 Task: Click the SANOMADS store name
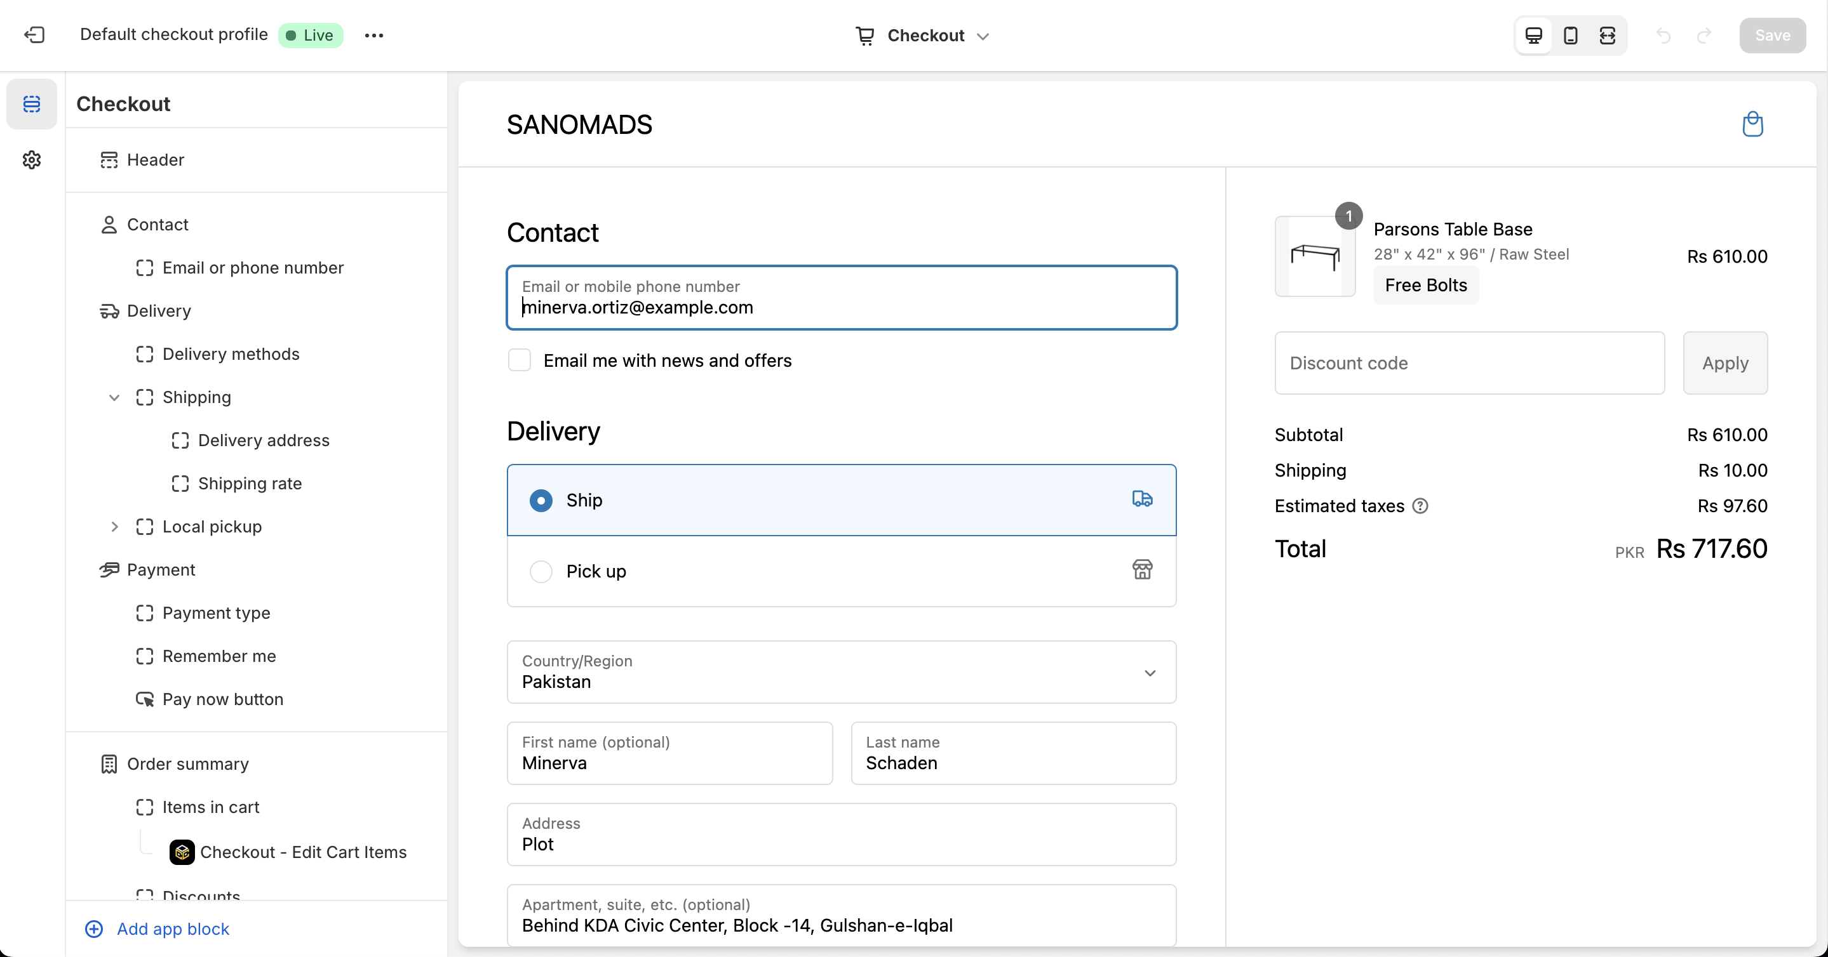(x=579, y=125)
